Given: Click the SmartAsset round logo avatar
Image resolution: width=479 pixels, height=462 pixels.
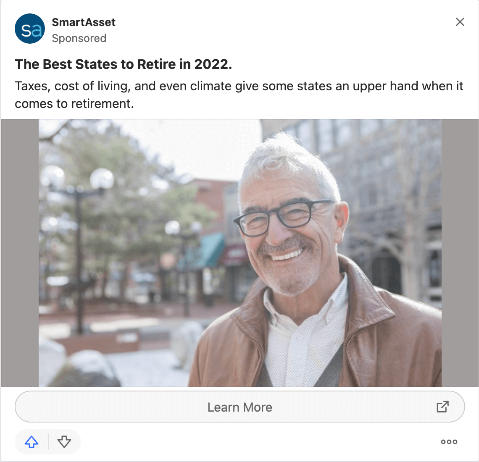Looking at the screenshot, I should [30, 29].
